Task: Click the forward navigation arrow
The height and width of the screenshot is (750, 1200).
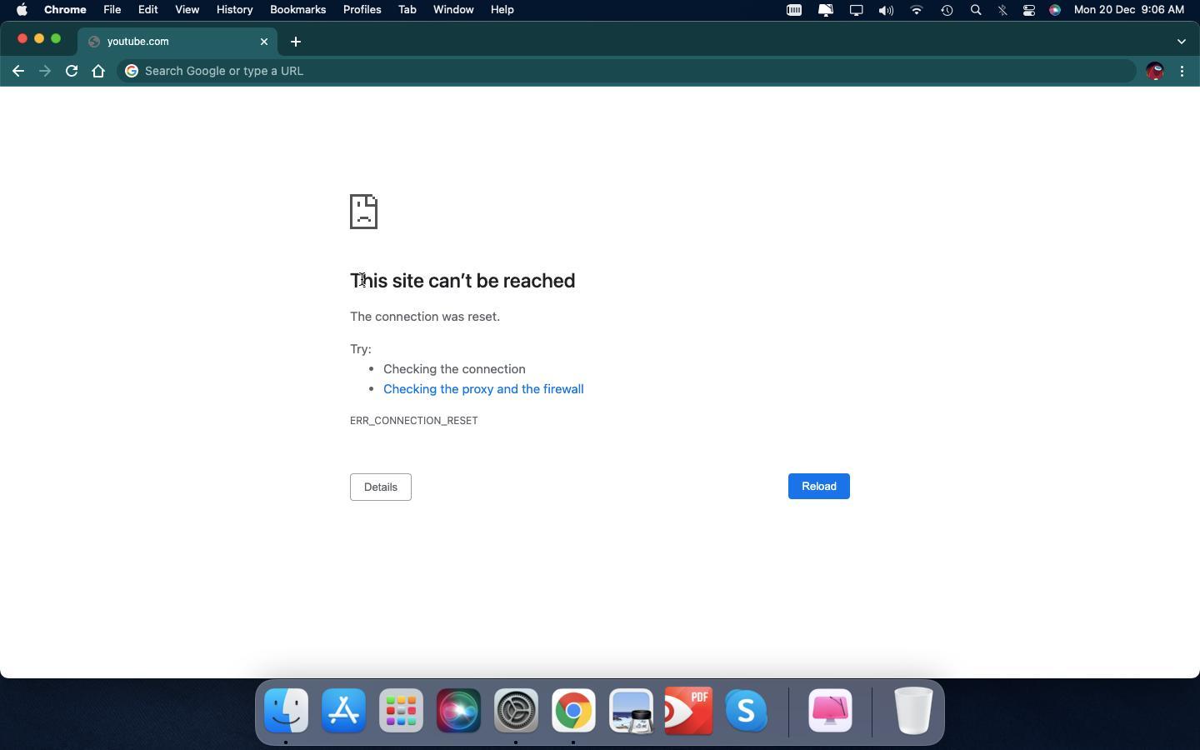Action: pyautogui.click(x=45, y=71)
